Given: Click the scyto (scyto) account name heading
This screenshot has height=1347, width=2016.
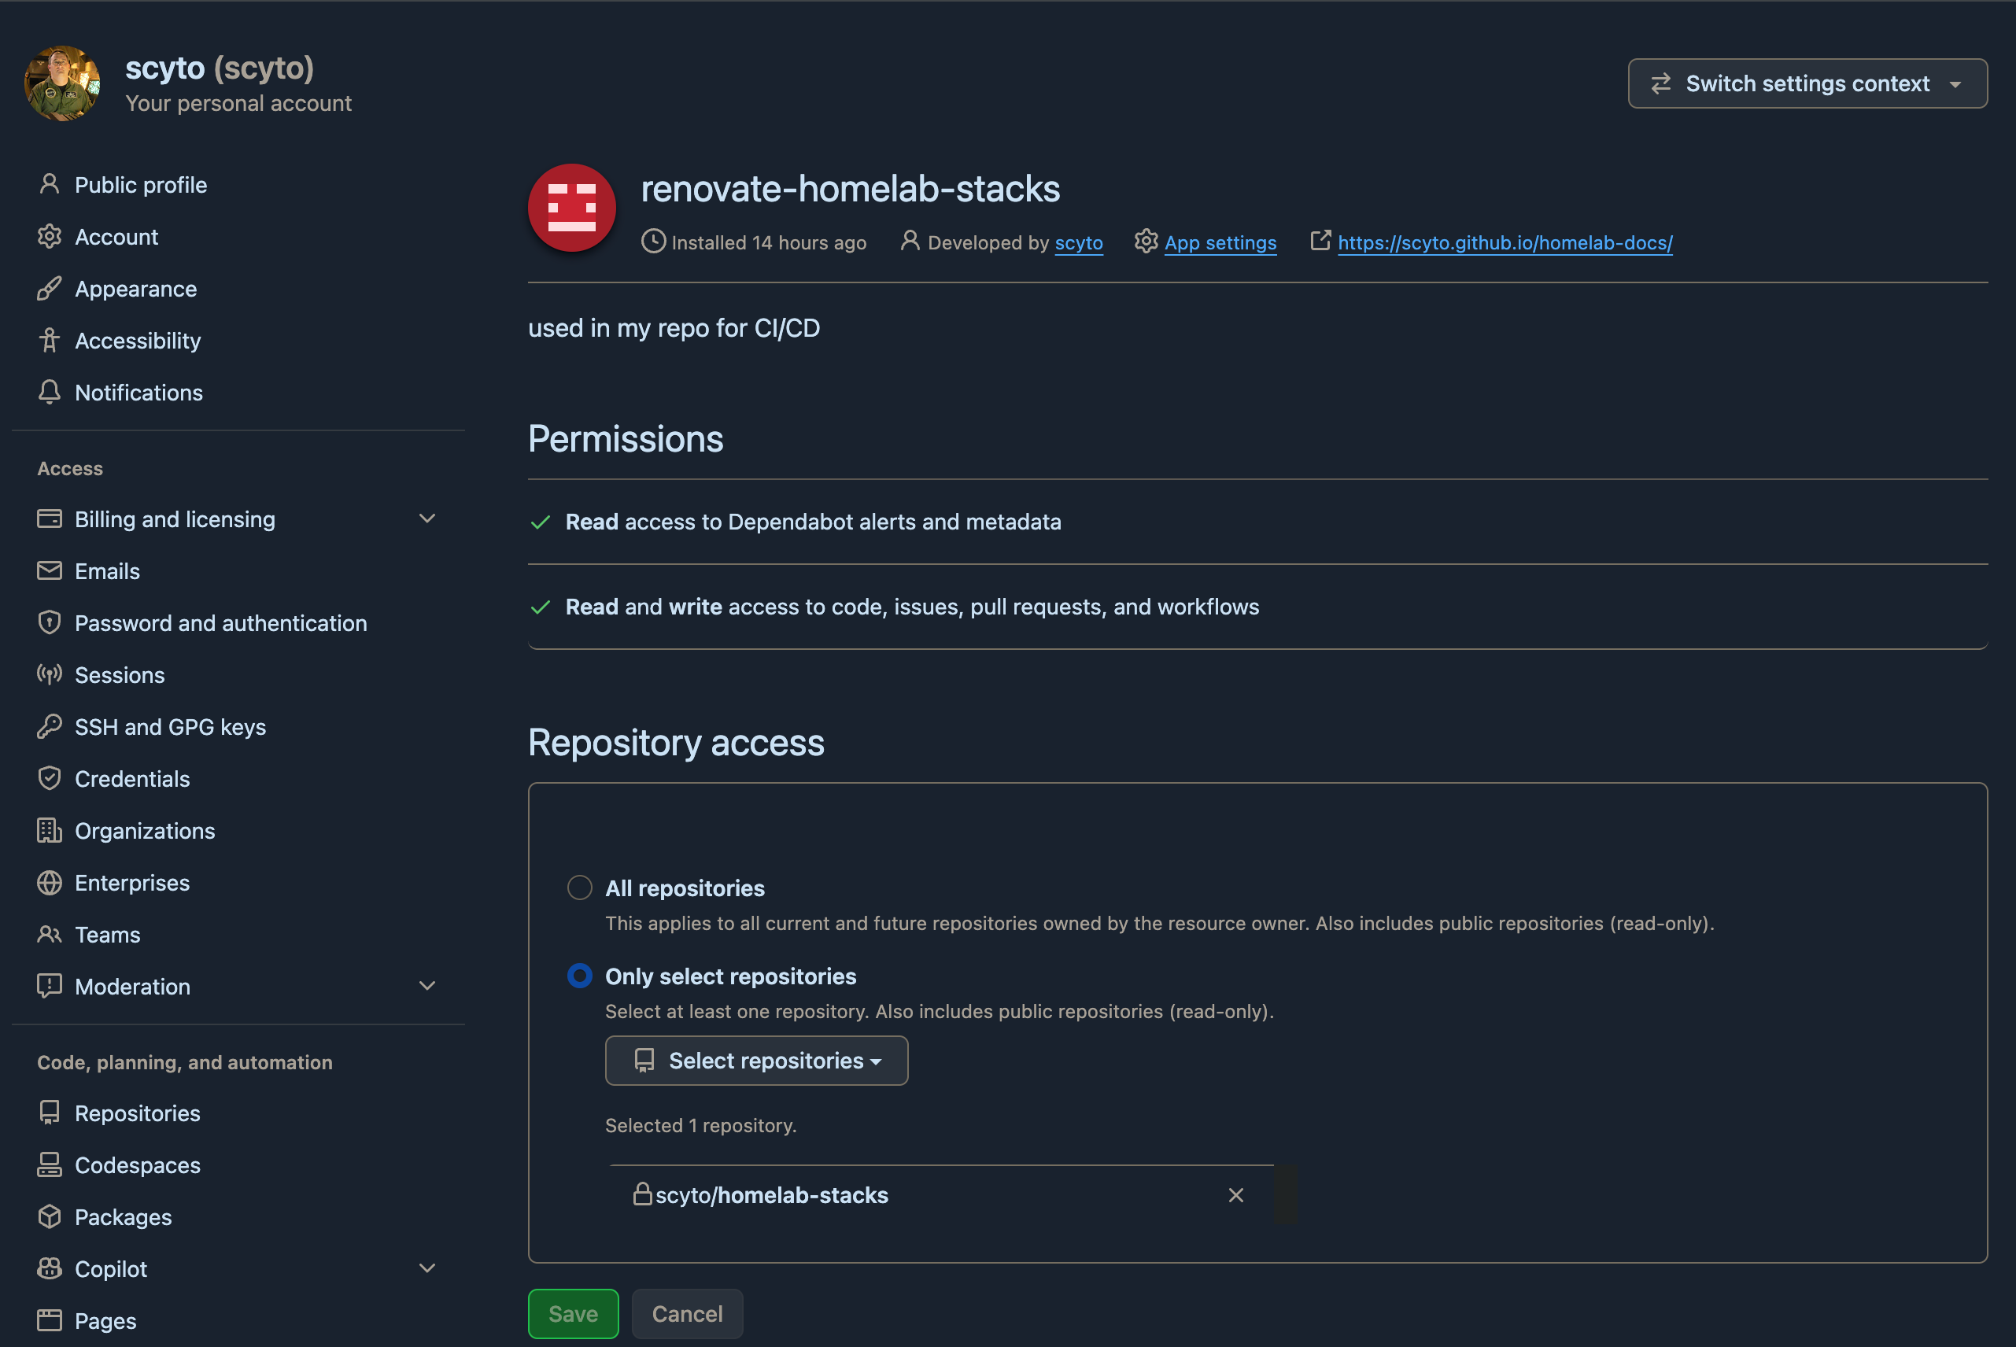Looking at the screenshot, I should (220, 67).
